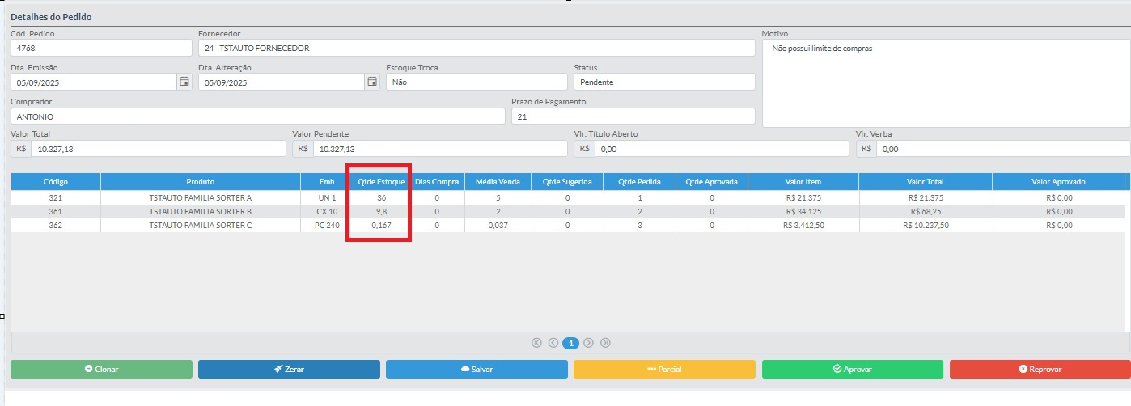This screenshot has height=406, width=1131.
Task: Click stock quantity cell 0,167
Action: pos(382,225)
